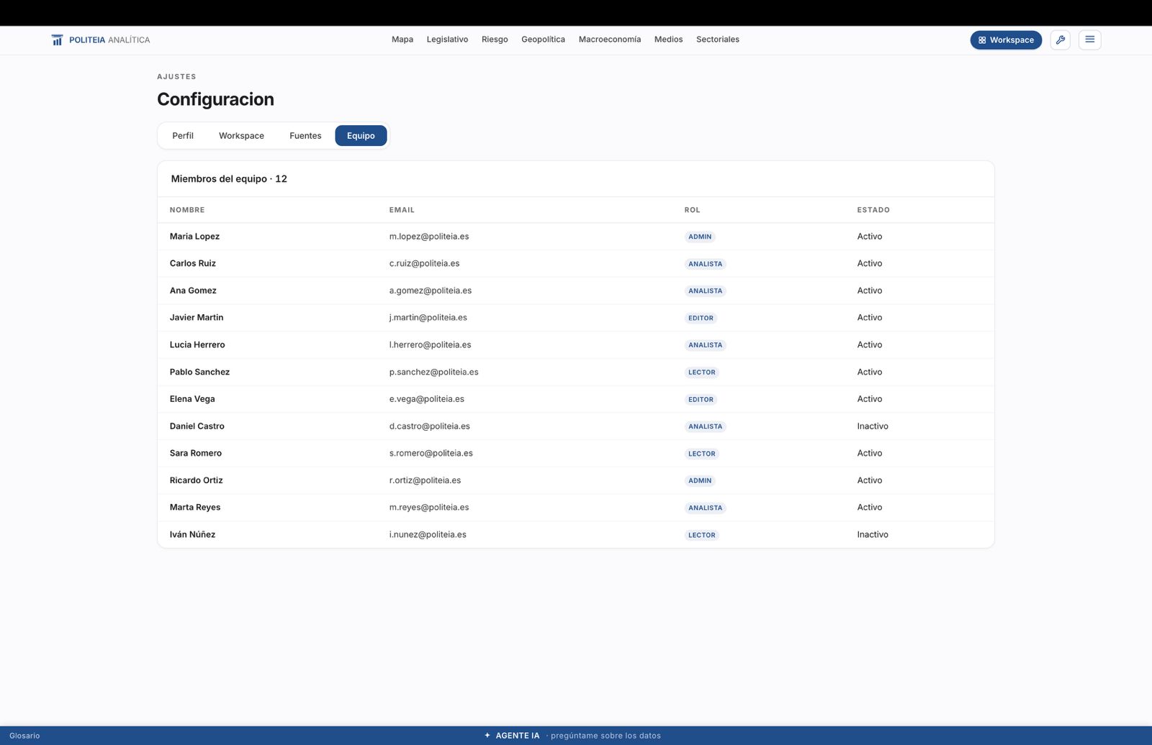Viewport: 1152px width, 745px height.
Task: Select the name Iván Núñez
Action: pyautogui.click(x=192, y=534)
